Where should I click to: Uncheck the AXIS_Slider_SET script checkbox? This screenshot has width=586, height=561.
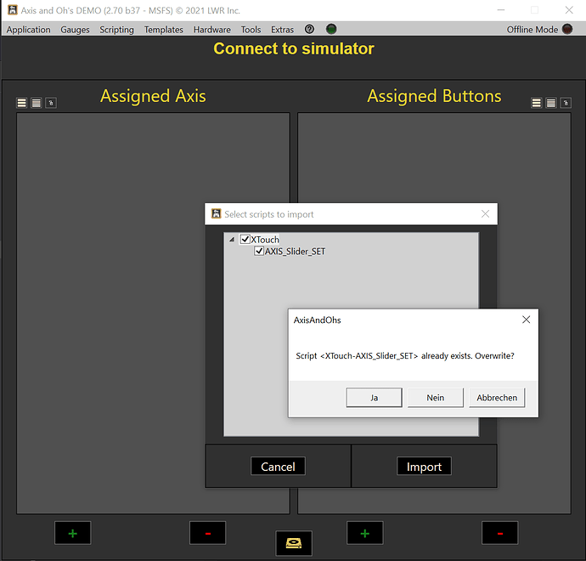259,251
